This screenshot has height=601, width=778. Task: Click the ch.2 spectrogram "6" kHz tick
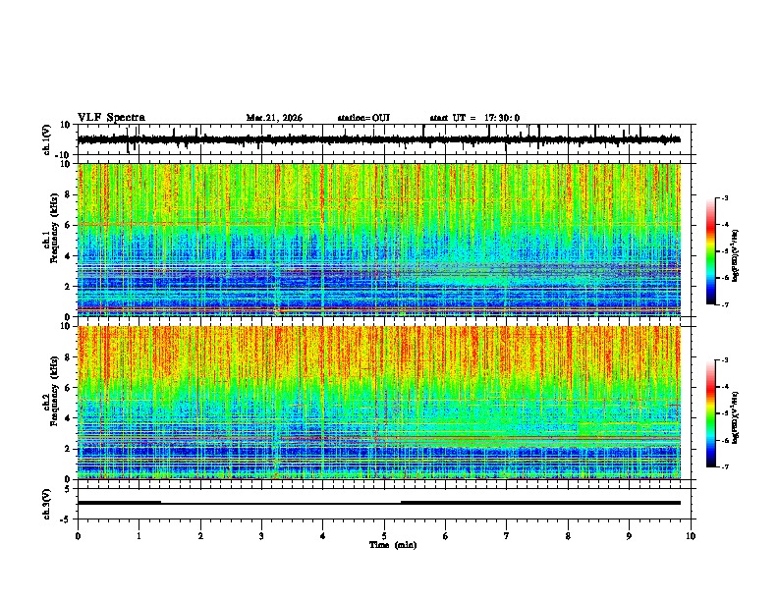coord(69,388)
